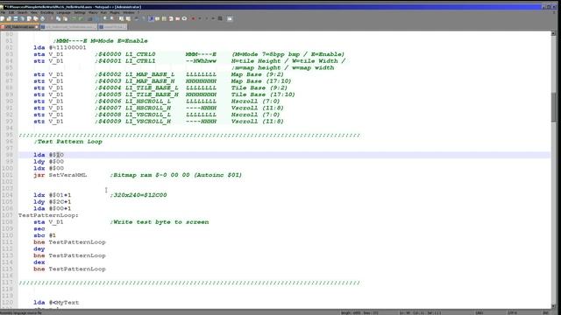Click the Start Recording macro icon
This screenshot has height=315, width=561.
tap(193, 18)
